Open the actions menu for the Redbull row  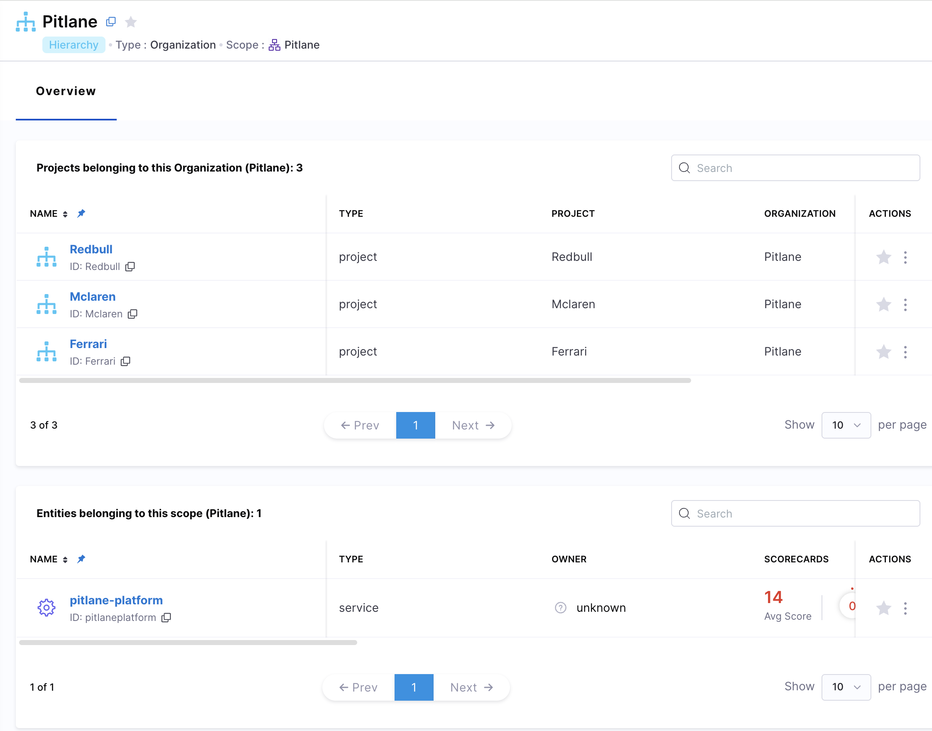click(x=905, y=257)
